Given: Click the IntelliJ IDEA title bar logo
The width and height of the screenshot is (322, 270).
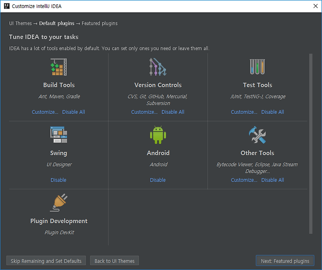Looking at the screenshot, I should (7, 6).
